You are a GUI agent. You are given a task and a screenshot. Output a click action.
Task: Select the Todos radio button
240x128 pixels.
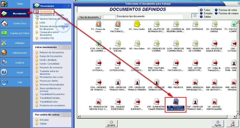(201, 10)
